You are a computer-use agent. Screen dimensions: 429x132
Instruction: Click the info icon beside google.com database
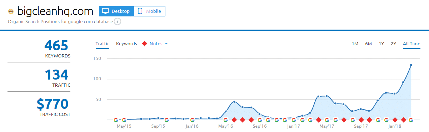pyautogui.click(x=118, y=22)
